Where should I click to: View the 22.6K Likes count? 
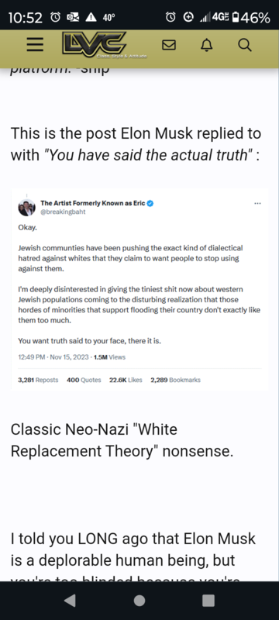(x=126, y=380)
